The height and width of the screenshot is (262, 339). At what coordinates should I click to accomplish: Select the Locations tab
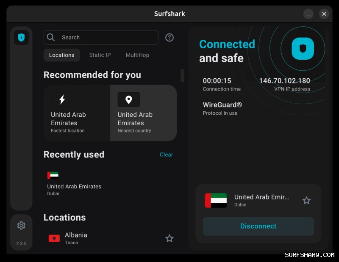(61, 55)
